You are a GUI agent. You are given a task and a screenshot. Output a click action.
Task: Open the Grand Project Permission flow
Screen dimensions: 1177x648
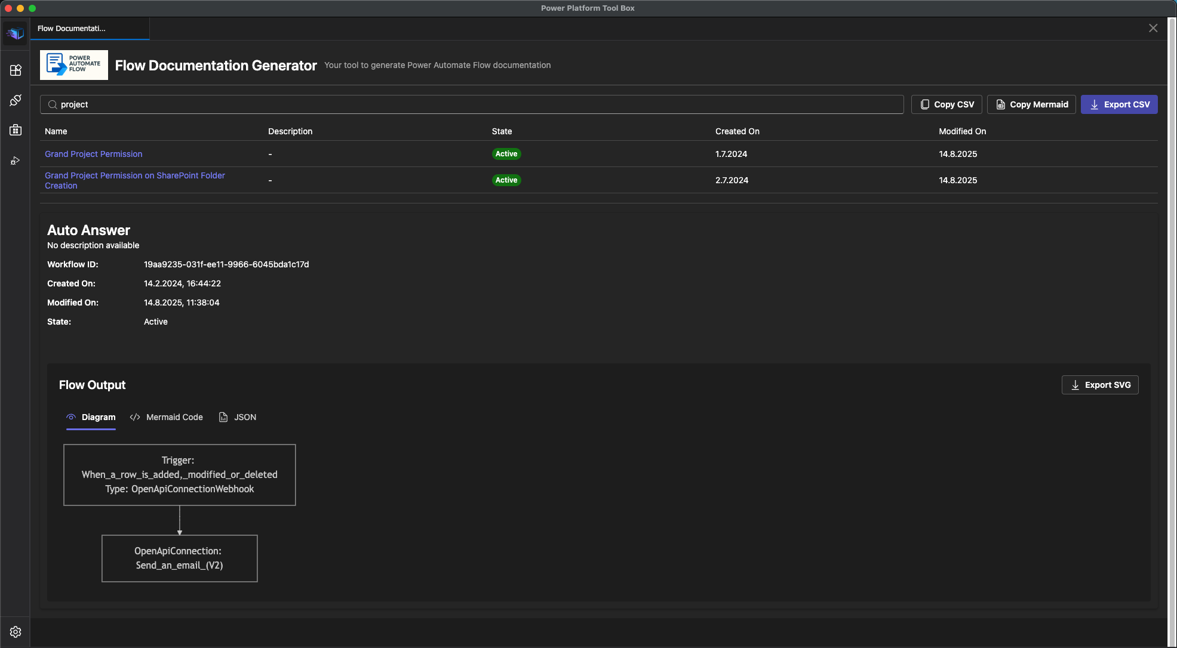coord(93,154)
